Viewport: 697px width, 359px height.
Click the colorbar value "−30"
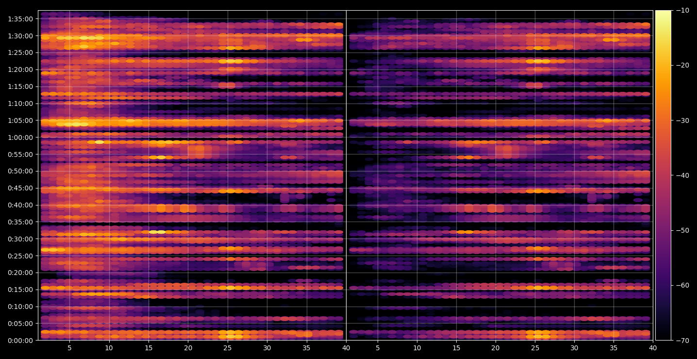[x=682, y=120]
